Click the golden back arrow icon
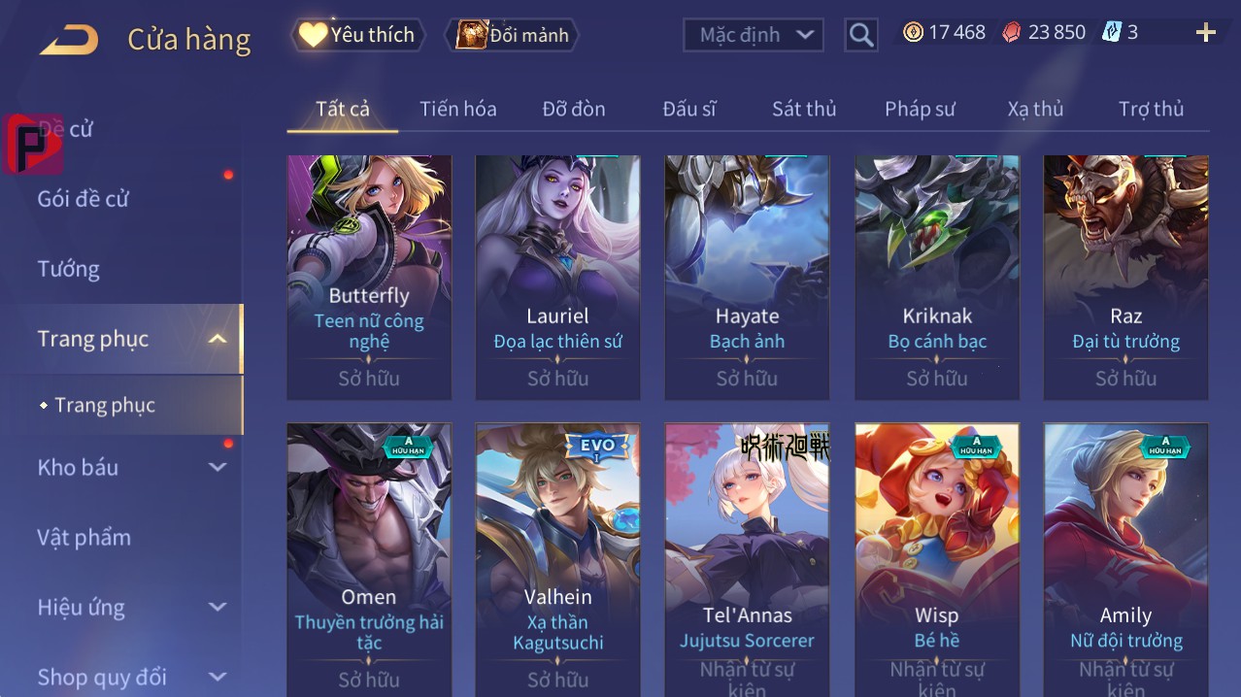The width and height of the screenshot is (1241, 697). pos(69,40)
